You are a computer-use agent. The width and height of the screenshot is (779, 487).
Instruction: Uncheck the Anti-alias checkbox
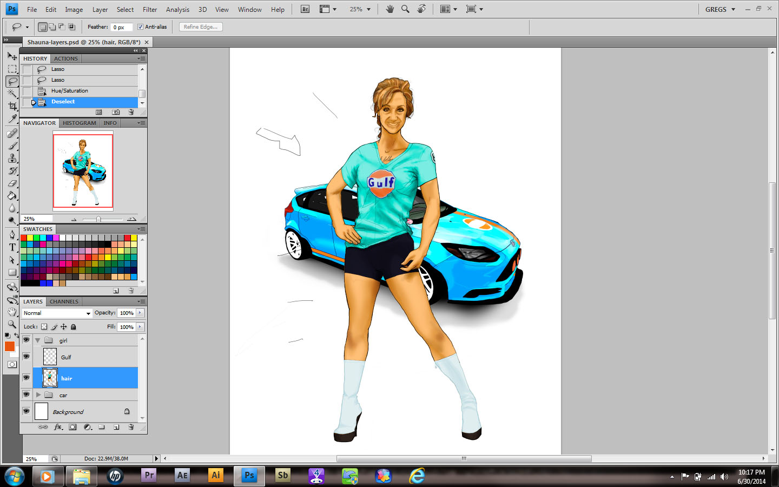[x=140, y=27]
